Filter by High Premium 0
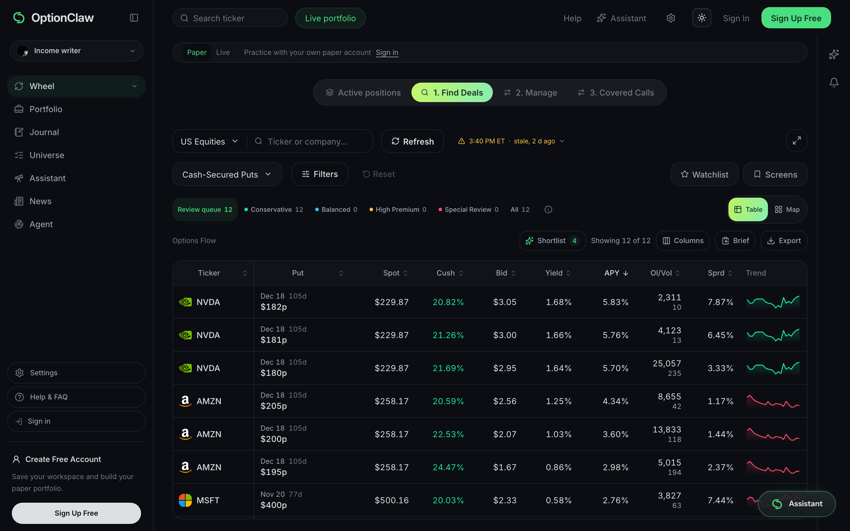850x531 pixels. click(x=398, y=209)
